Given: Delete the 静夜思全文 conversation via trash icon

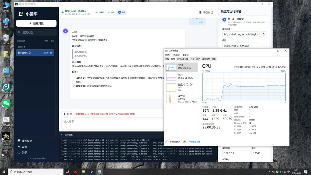Looking at the screenshot, I should 51,53.
